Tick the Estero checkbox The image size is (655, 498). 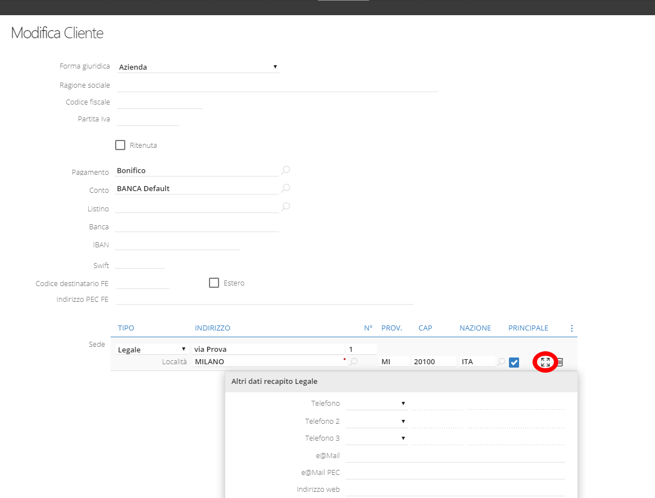click(213, 283)
